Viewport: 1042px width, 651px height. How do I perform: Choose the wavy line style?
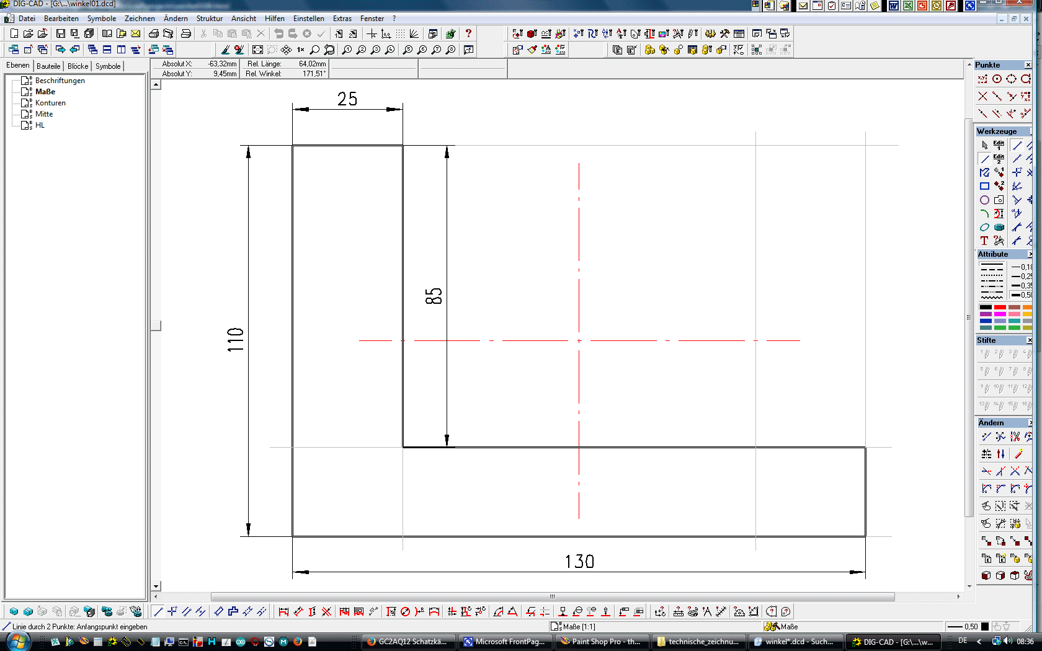coord(992,297)
